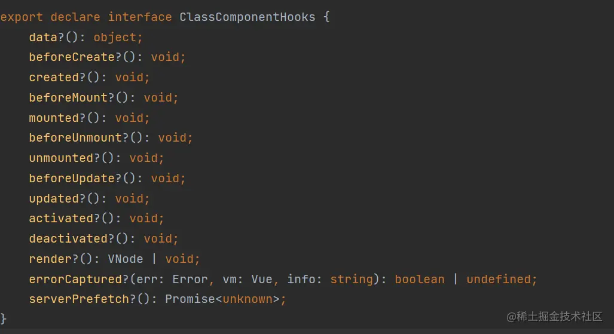614x334 pixels.
Task: Click the beforeUnmount hook name
Action: [x=75, y=138]
